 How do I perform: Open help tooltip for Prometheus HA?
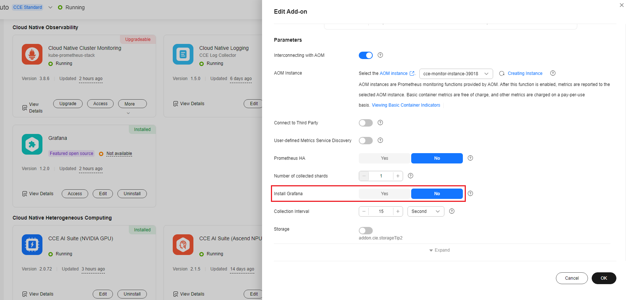click(x=470, y=158)
